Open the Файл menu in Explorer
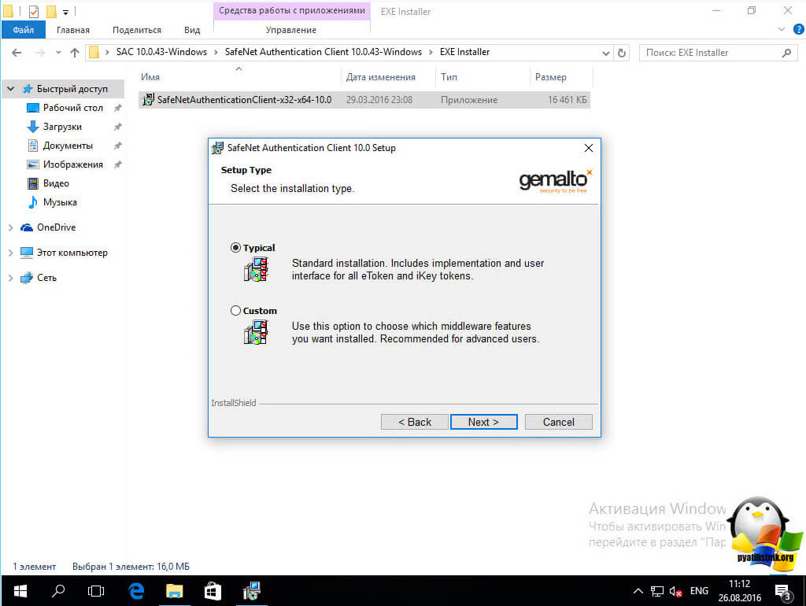 pyautogui.click(x=23, y=30)
